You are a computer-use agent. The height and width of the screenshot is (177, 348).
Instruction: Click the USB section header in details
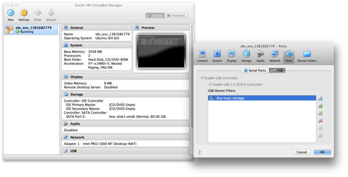coord(125,151)
